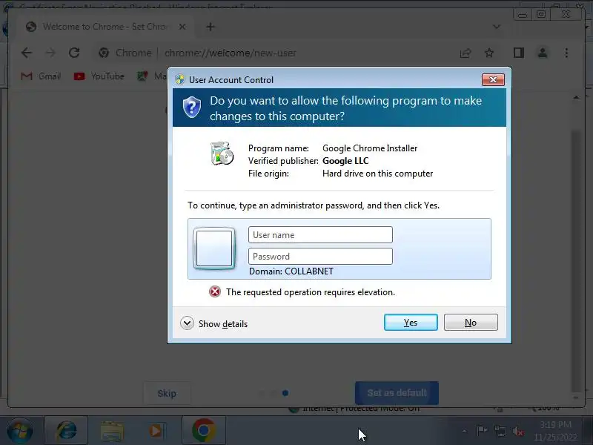Open Chrome three-dot menu
The width and height of the screenshot is (593, 445).
[566, 53]
